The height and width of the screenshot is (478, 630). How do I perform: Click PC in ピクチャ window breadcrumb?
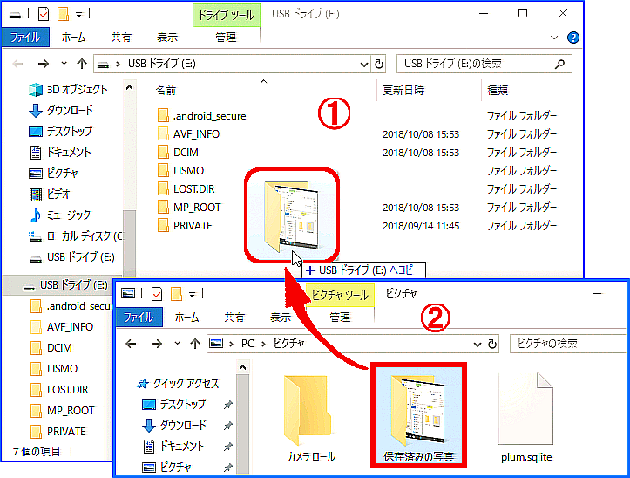pyautogui.click(x=247, y=344)
